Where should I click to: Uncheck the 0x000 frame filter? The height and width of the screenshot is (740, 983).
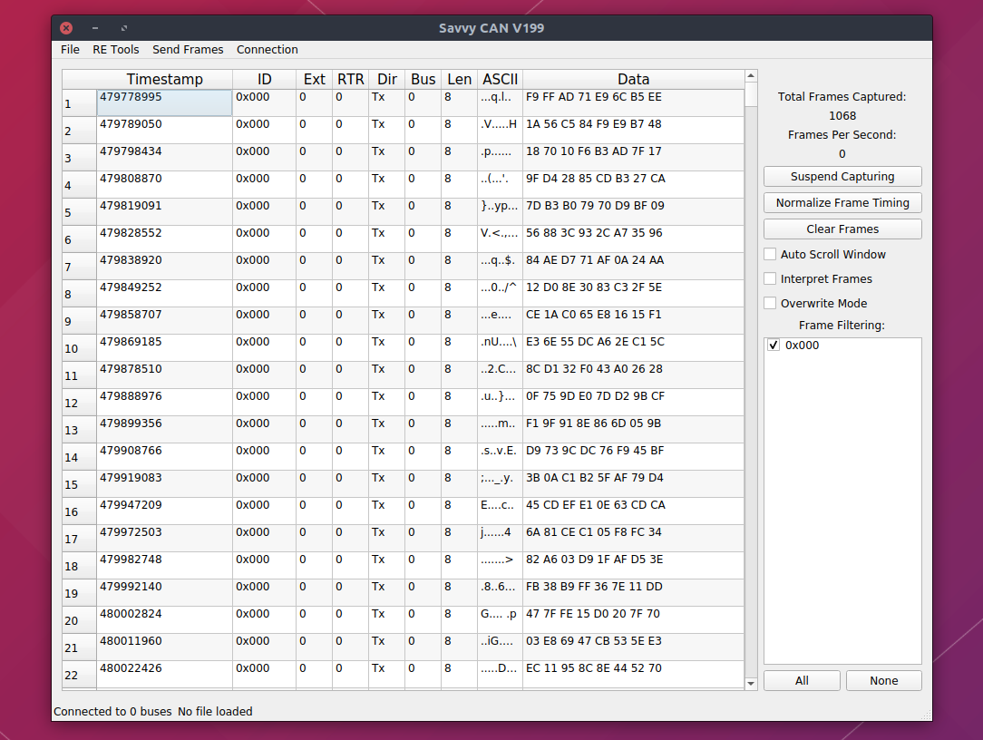pyautogui.click(x=774, y=345)
